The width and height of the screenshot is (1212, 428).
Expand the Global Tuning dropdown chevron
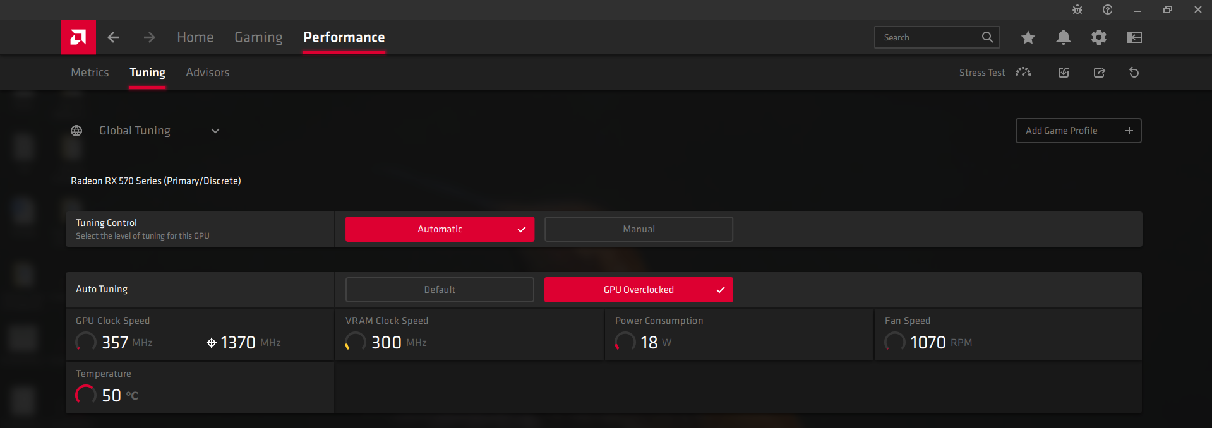[x=215, y=131]
